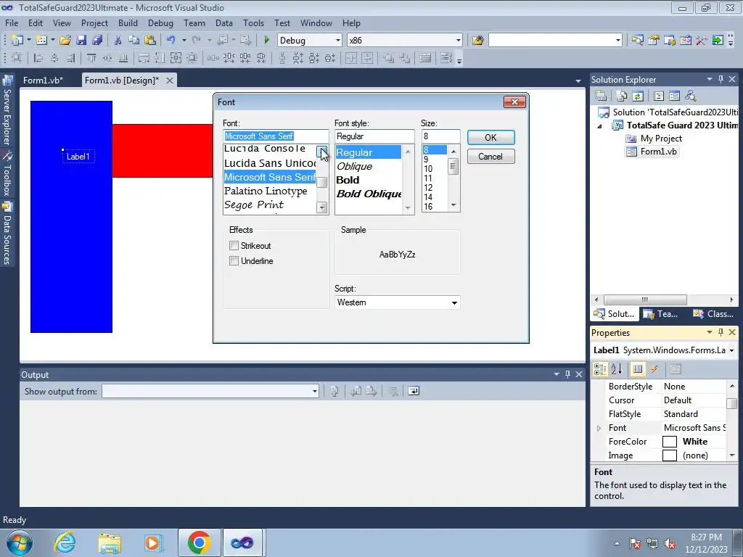743x557 pixels.
Task: Open the Tools menu
Action: click(x=253, y=22)
